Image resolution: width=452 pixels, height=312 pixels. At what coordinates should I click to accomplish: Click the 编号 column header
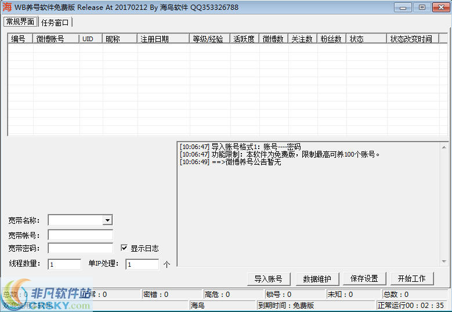20,39
